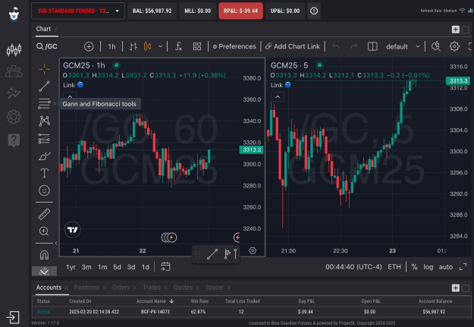
Task: Sort by Account Name column
Action: click(155, 301)
